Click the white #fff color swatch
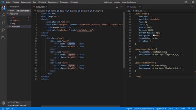Screen dimensions: 196x110 [x=154, y=35]
